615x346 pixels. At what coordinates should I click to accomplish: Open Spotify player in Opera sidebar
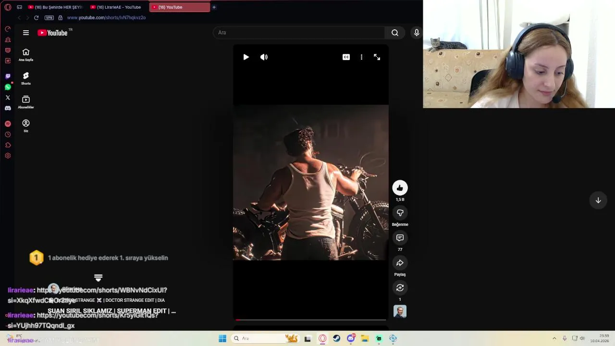[x=8, y=124]
